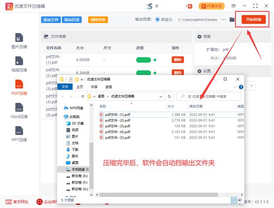Switch to large icons view in Explorer
The height and width of the screenshot is (208, 274).
click(x=240, y=200)
